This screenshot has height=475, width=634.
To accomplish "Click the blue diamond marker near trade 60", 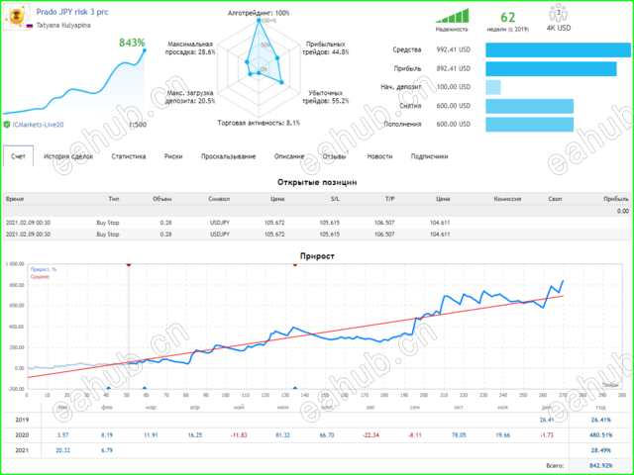I will pos(145,389).
